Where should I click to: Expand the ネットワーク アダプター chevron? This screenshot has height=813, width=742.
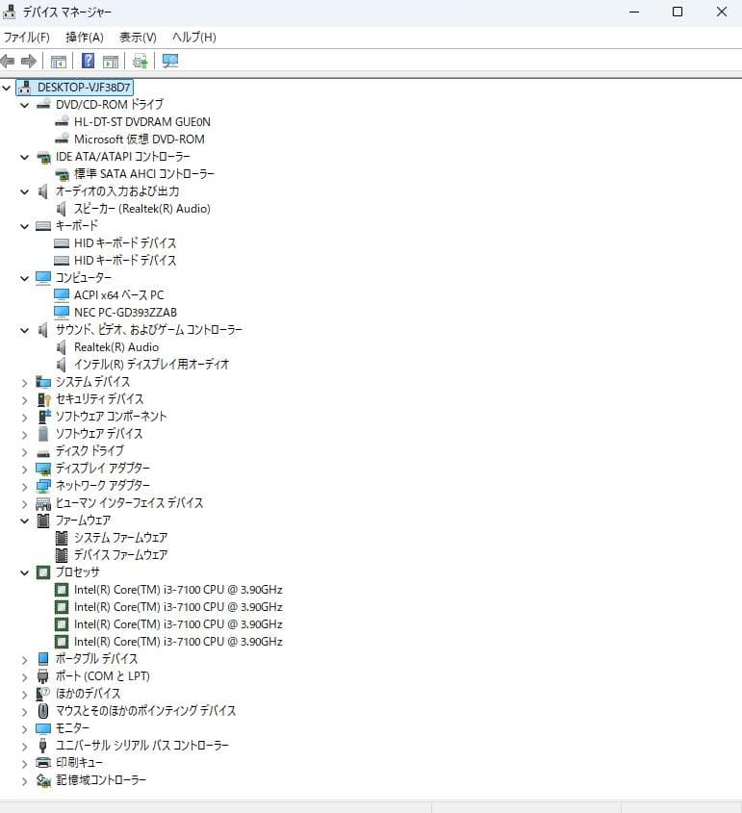point(24,487)
